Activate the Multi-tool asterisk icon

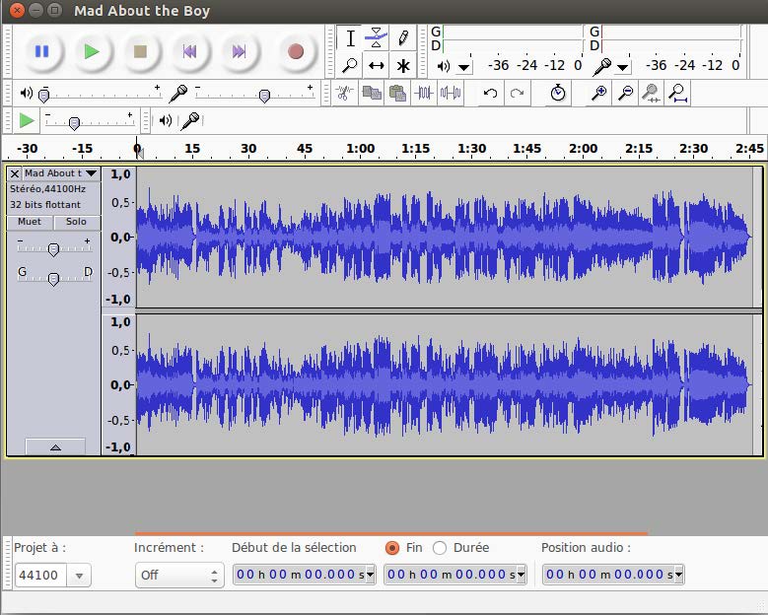(x=402, y=66)
